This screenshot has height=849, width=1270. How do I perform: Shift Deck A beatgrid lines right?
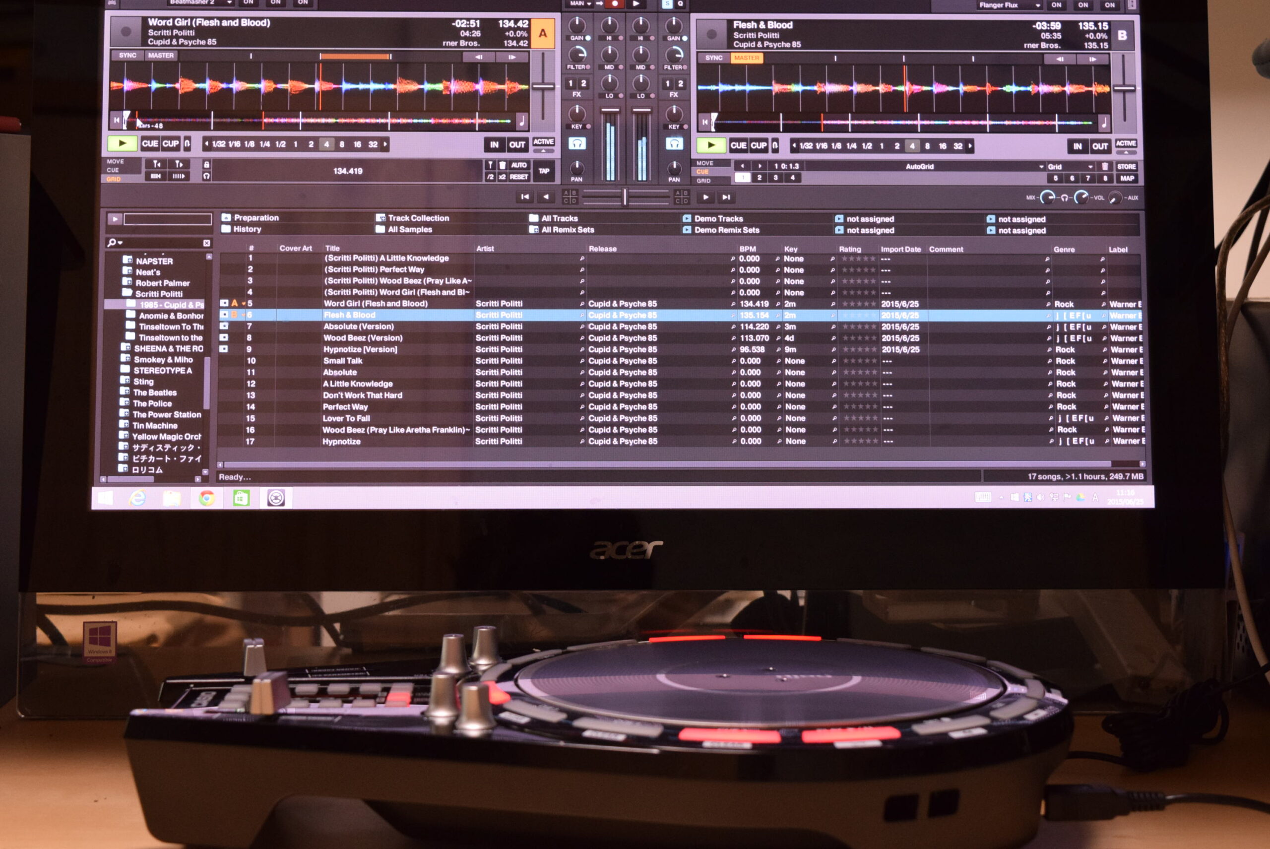[179, 176]
